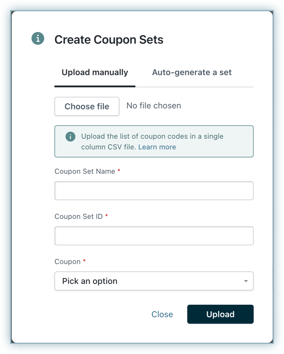Follow the Learn more link

pyautogui.click(x=157, y=147)
